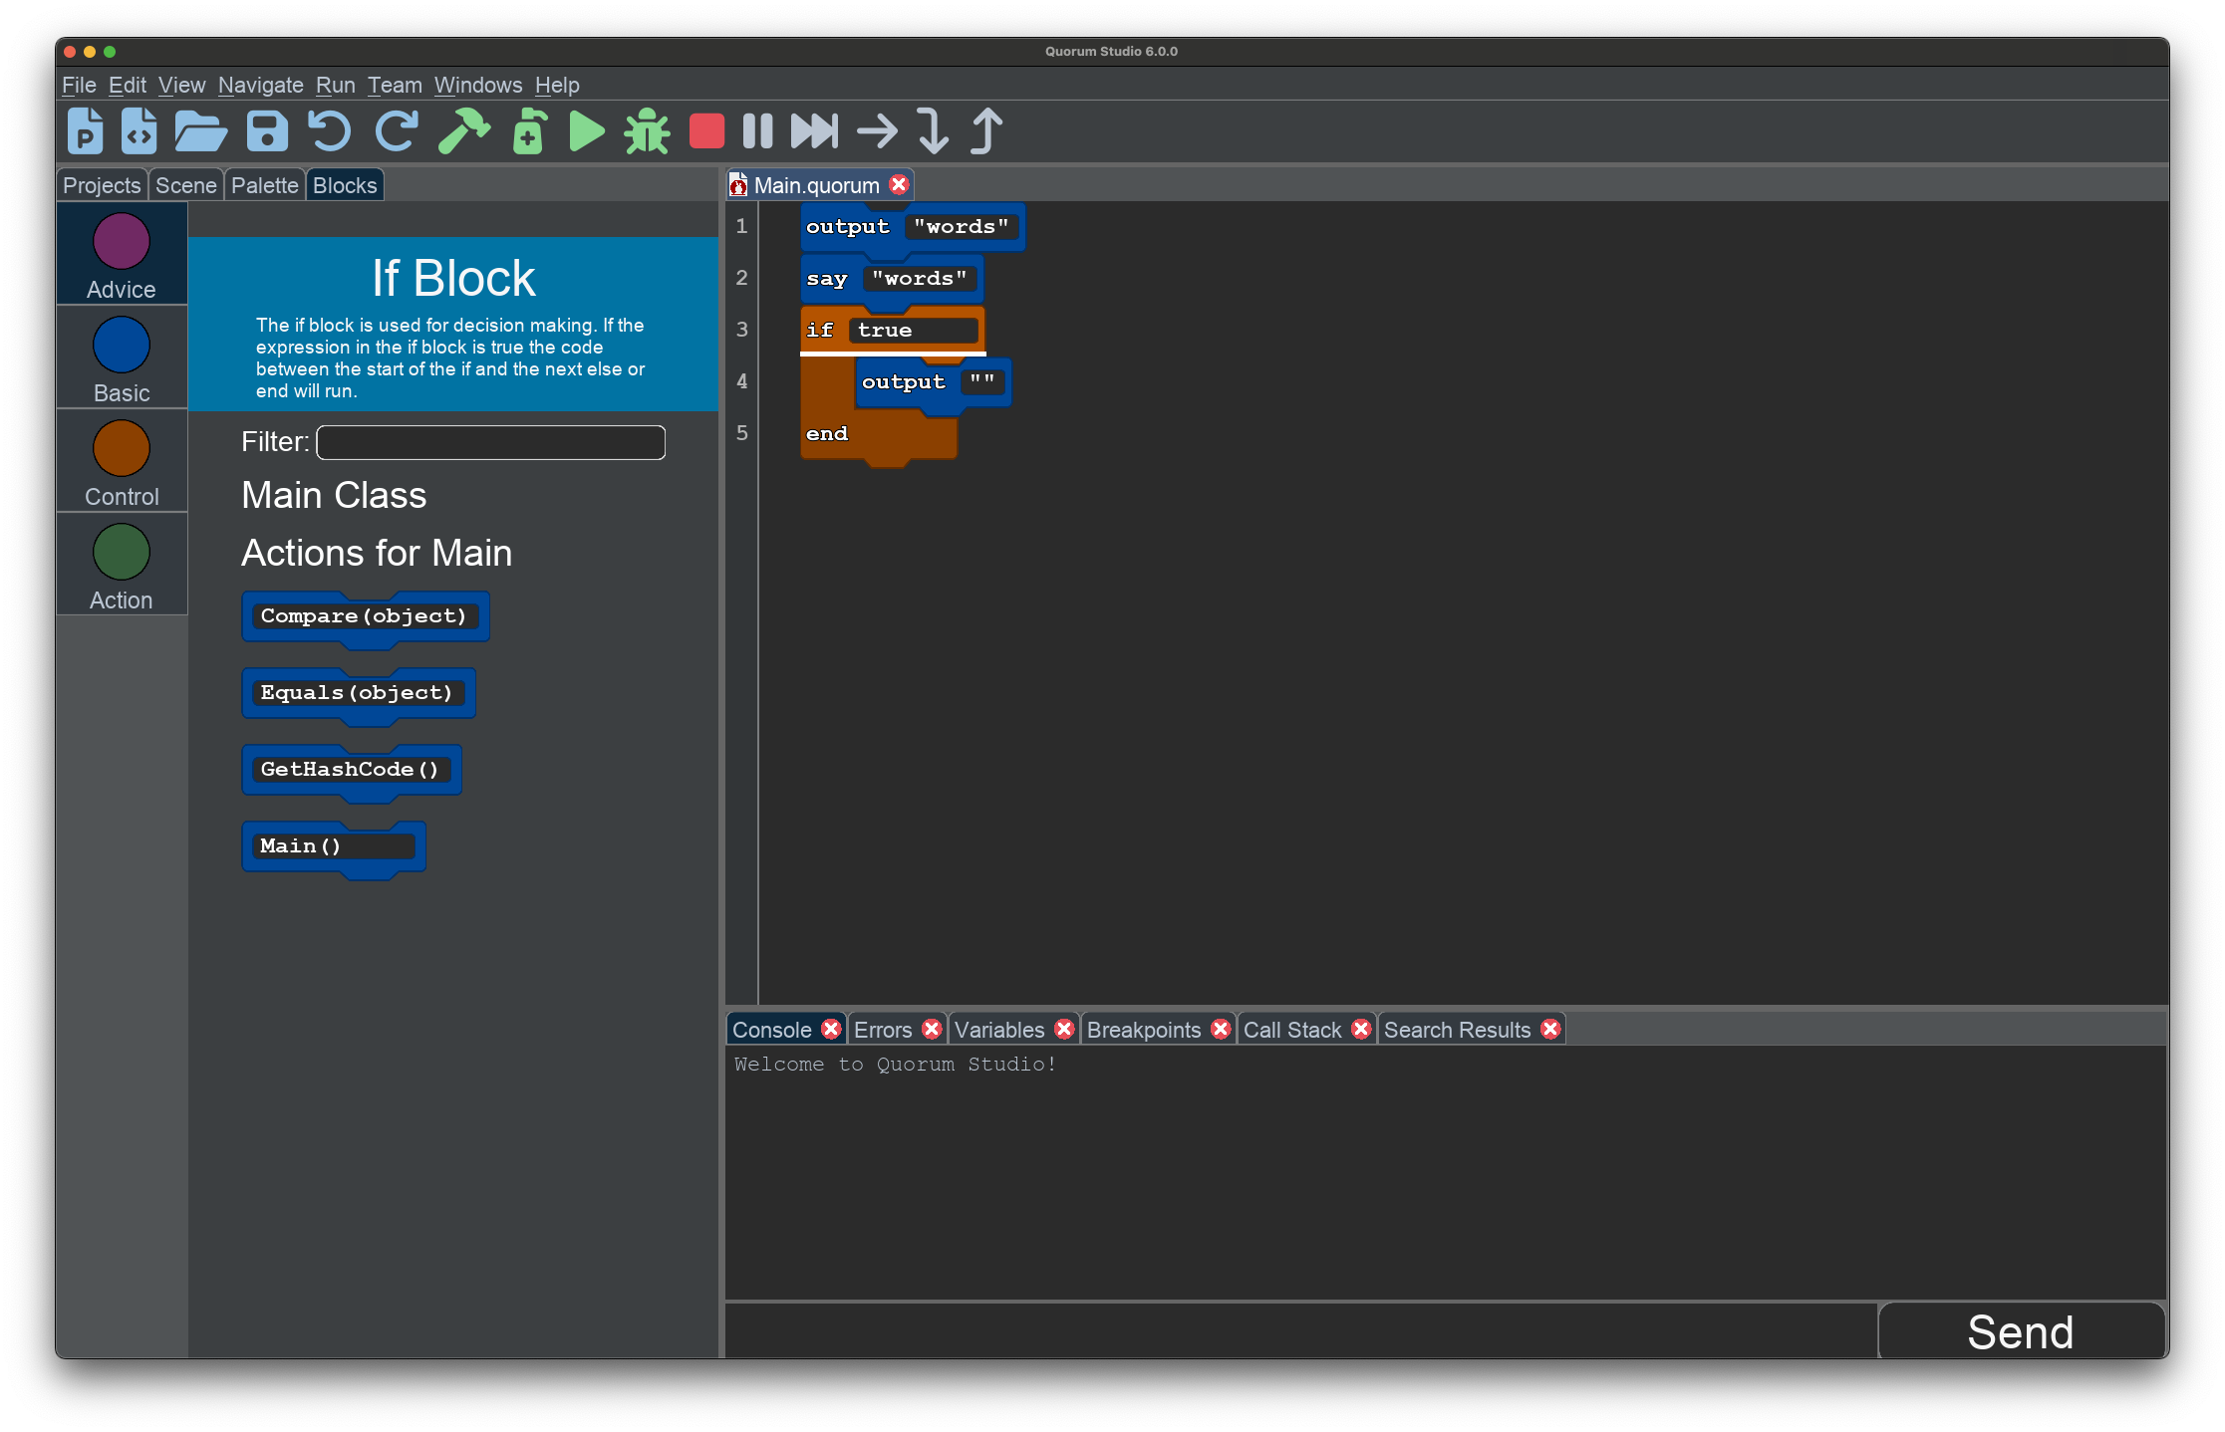Image resolution: width=2225 pixels, height=1432 pixels.
Task: Run the program with the green play icon
Action: tap(587, 130)
